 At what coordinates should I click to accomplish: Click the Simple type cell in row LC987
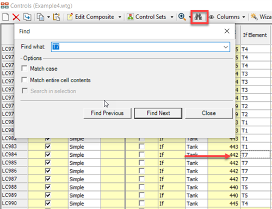pyautogui.click(x=84, y=179)
